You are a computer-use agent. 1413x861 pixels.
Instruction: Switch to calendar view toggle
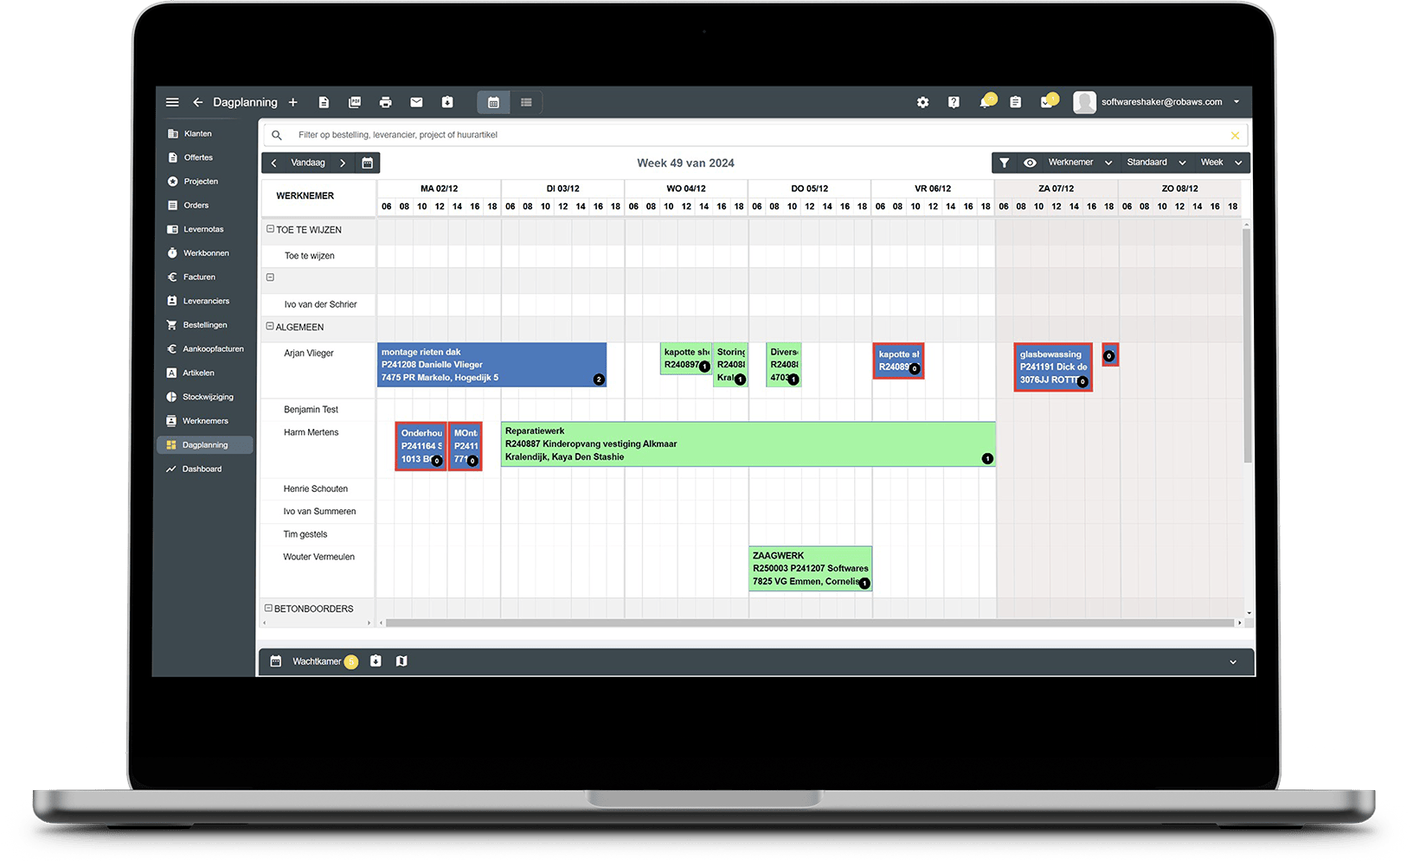493,102
